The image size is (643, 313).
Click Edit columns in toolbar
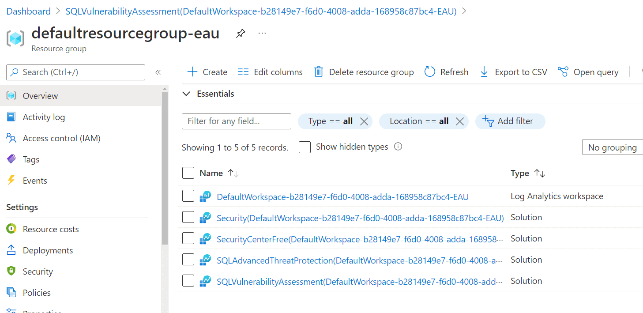(270, 72)
